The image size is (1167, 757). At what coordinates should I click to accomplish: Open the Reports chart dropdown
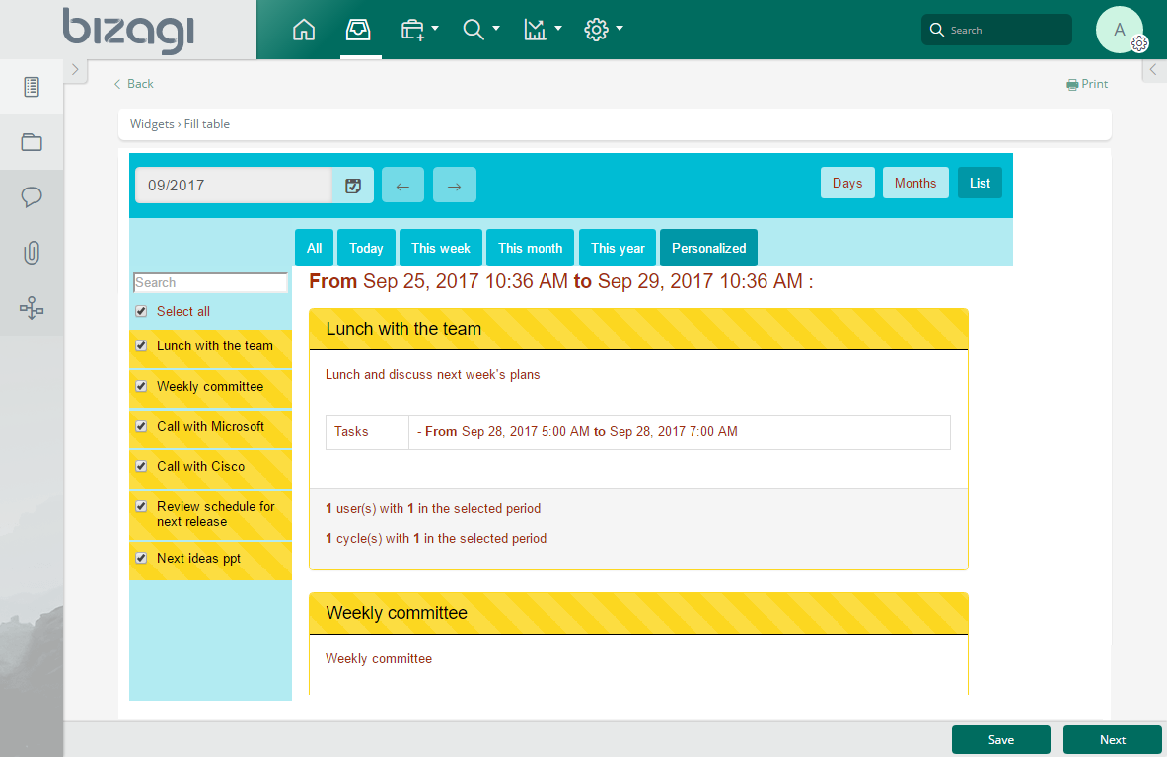coord(543,30)
